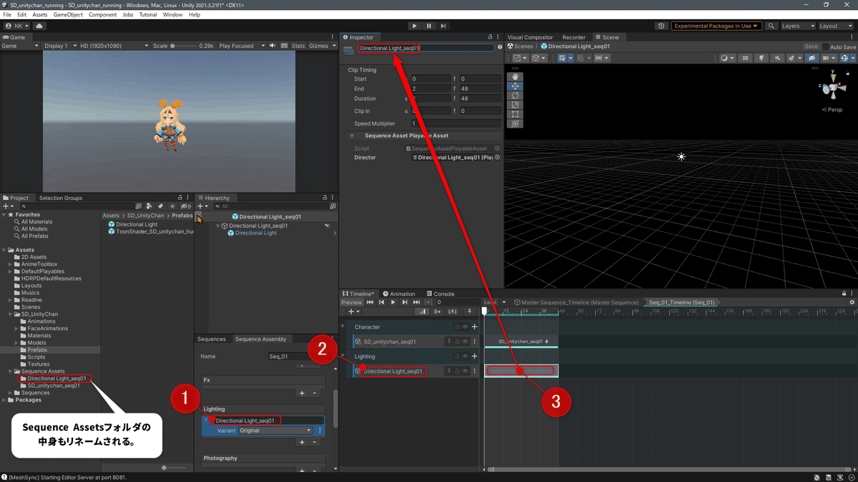The height and width of the screenshot is (482, 858).
Task: Click Experimental Packages in Use button
Action: 715,26
